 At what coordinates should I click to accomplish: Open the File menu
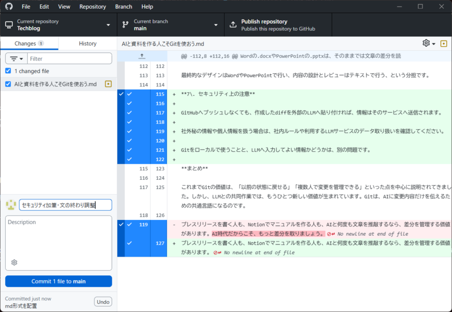click(x=26, y=6)
